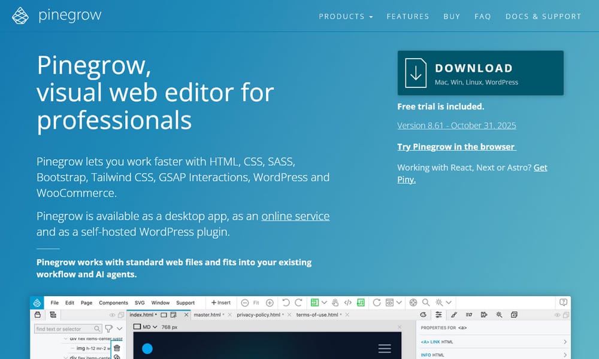The height and width of the screenshot is (359, 599).
Task: Go to the FEATURES nav item
Action: pyautogui.click(x=408, y=17)
